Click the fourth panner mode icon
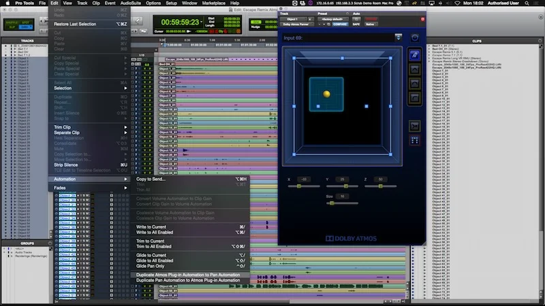Viewport: 545px width, 306px height. (x=414, y=98)
